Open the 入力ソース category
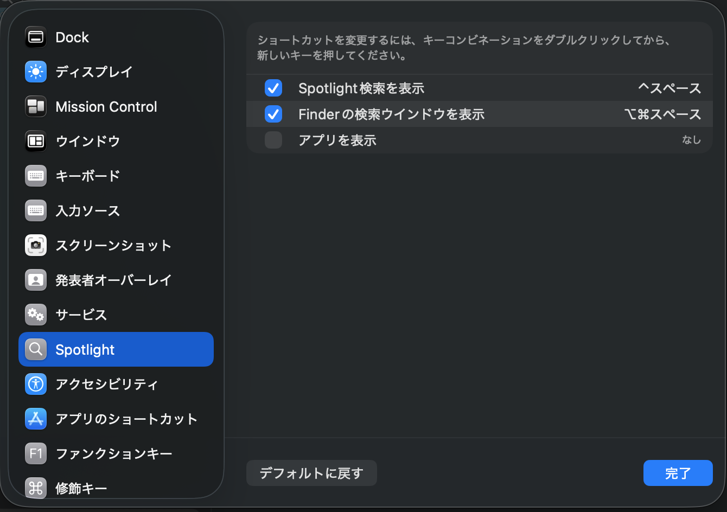The width and height of the screenshot is (727, 512). [87, 210]
